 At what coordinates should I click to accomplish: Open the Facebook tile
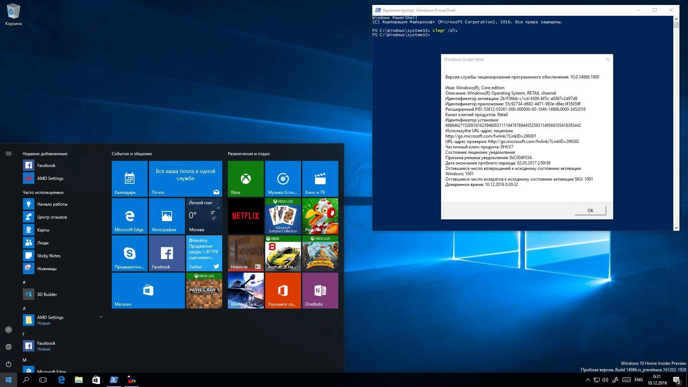[167, 253]
